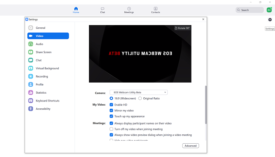Go to General settings tab label
Image resolution: width=275 pixels, height=157 pixels.
tap(41, 28)
